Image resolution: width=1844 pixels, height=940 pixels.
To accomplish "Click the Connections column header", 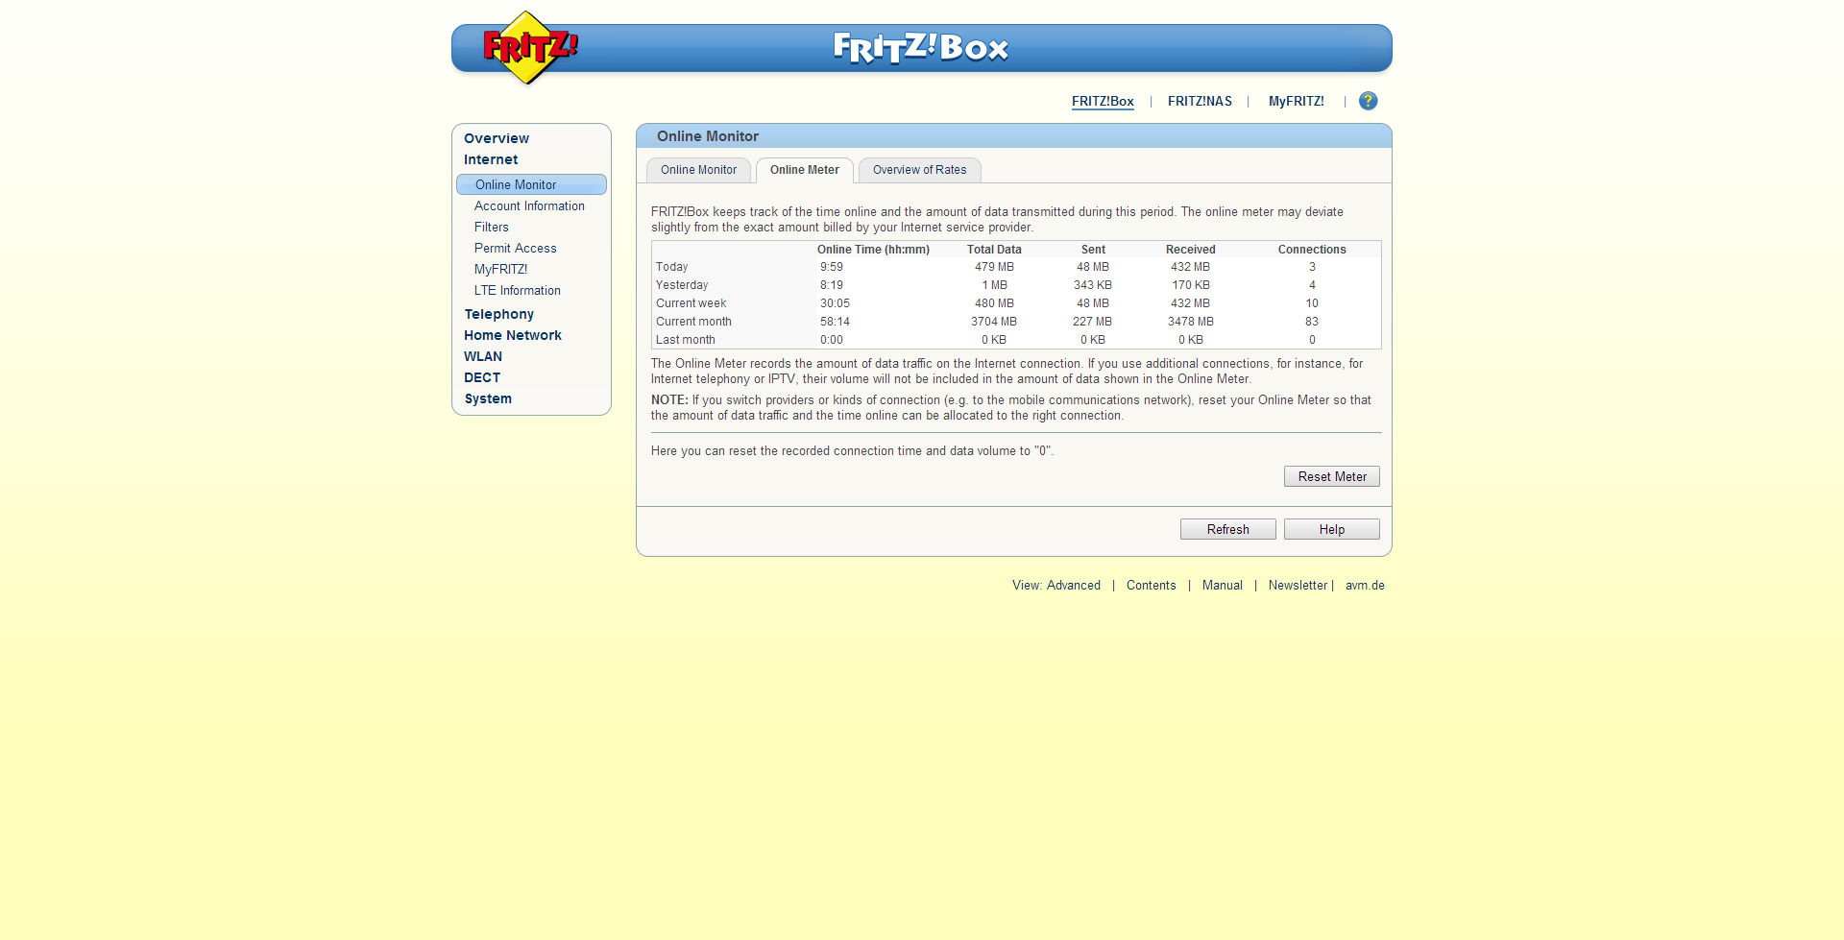I will coord(1312,250).
